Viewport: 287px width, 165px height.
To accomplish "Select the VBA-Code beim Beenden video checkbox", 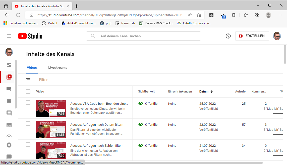I will pyautogui.click(x=28, y=103).
